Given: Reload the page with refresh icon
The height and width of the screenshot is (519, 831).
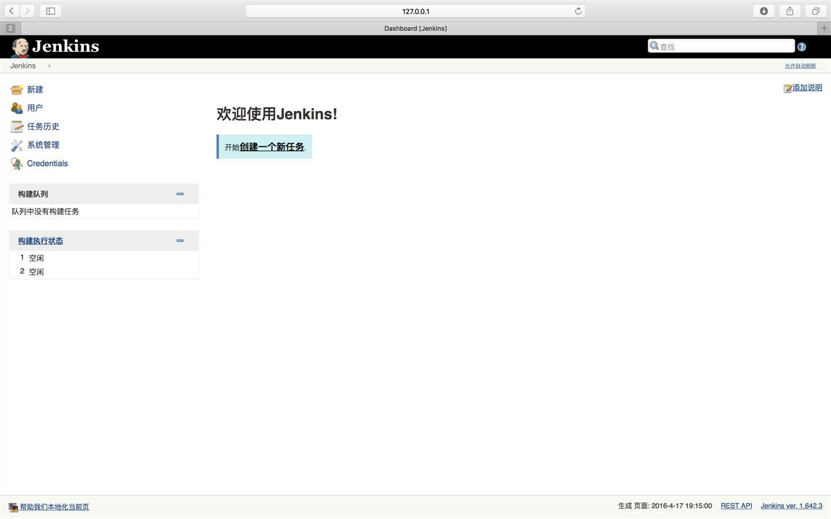Looking at the screenshot, I should point(578,11).
